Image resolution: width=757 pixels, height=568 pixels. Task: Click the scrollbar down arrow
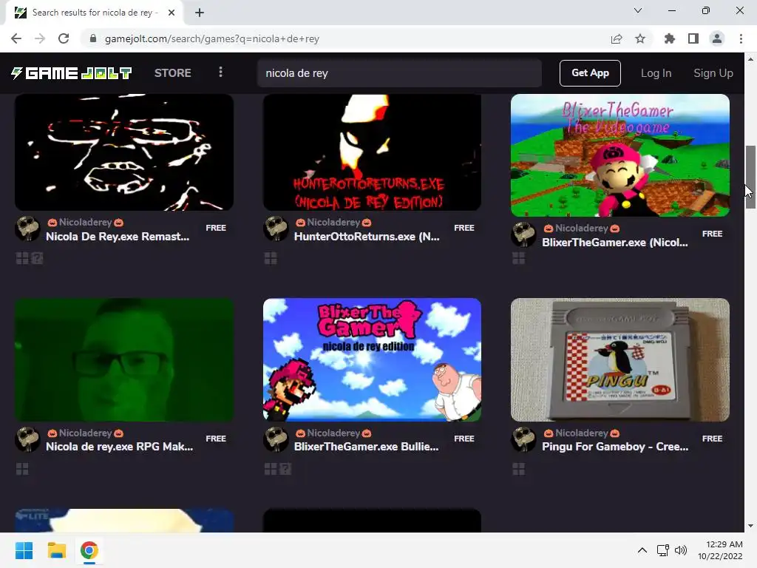750,526
